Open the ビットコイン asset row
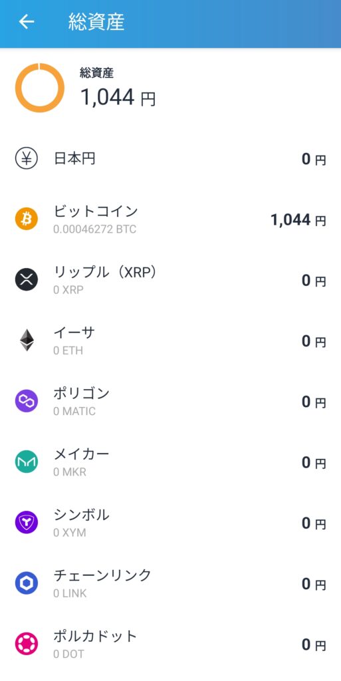Screen dimensions: 341x681 pyautogui.click(x=170, y=219)
